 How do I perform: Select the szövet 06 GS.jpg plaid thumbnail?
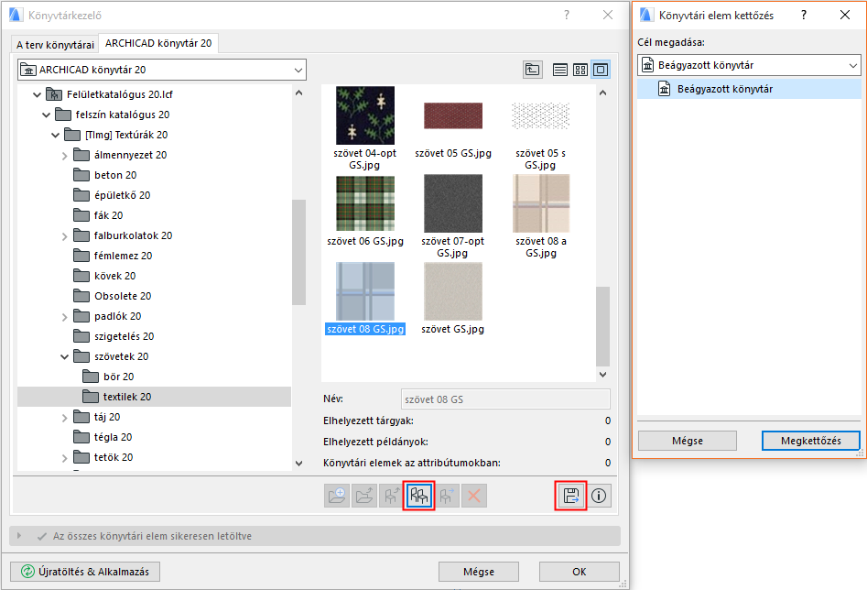click(x=365, y=203)
